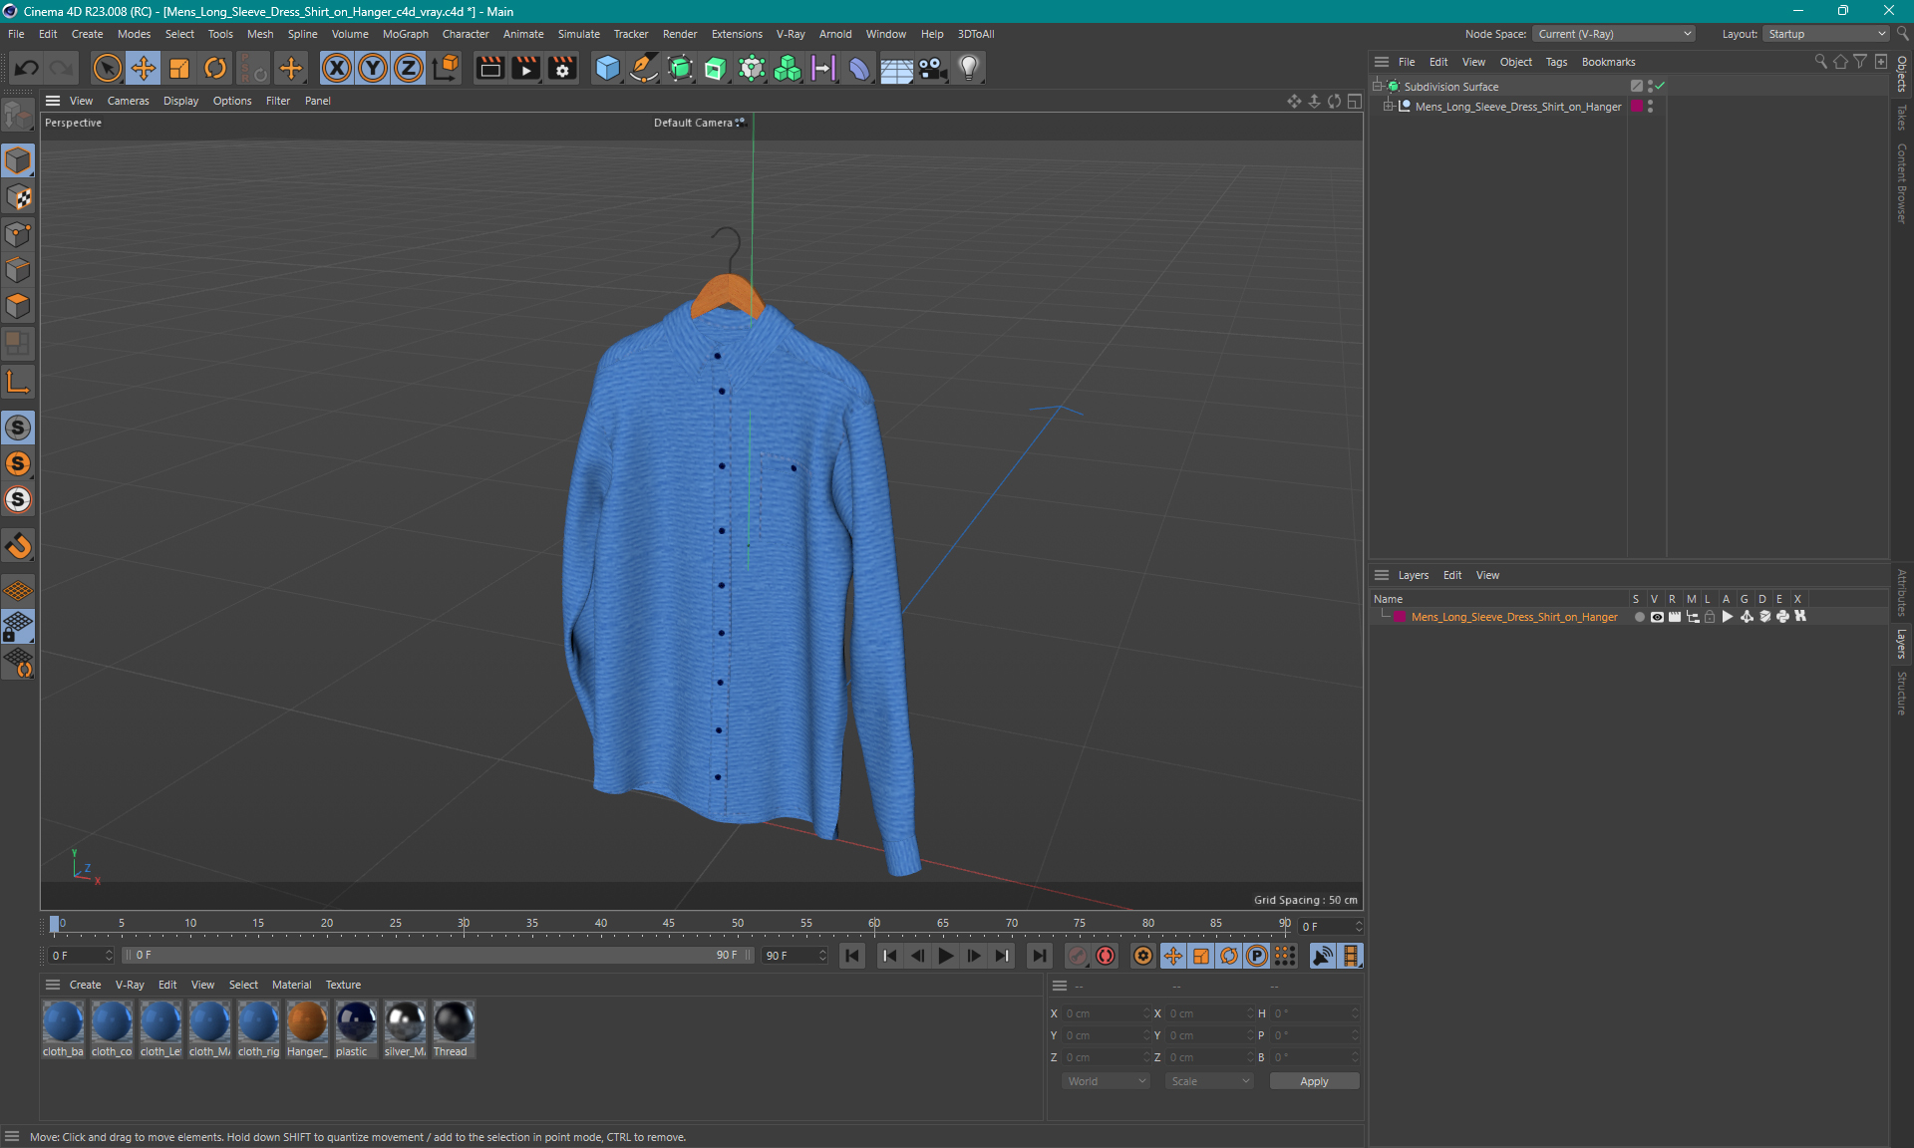Open the Node Space dropdown

point(1613,34)
